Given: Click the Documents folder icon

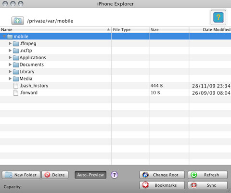Looking at the screenshot, I should [16, 64].
